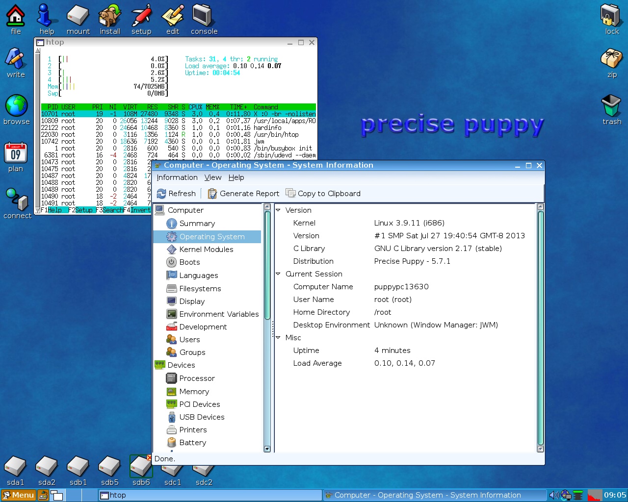This screenshot has height=502, width=628.
Task: Click the taskbar clock showing 09:05
Action: tap(615, 495)
